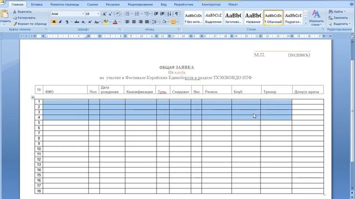This screenshot has height=199, width=355.
Task: Expand the Выделить select dropdown
Action: pos(349,24)
